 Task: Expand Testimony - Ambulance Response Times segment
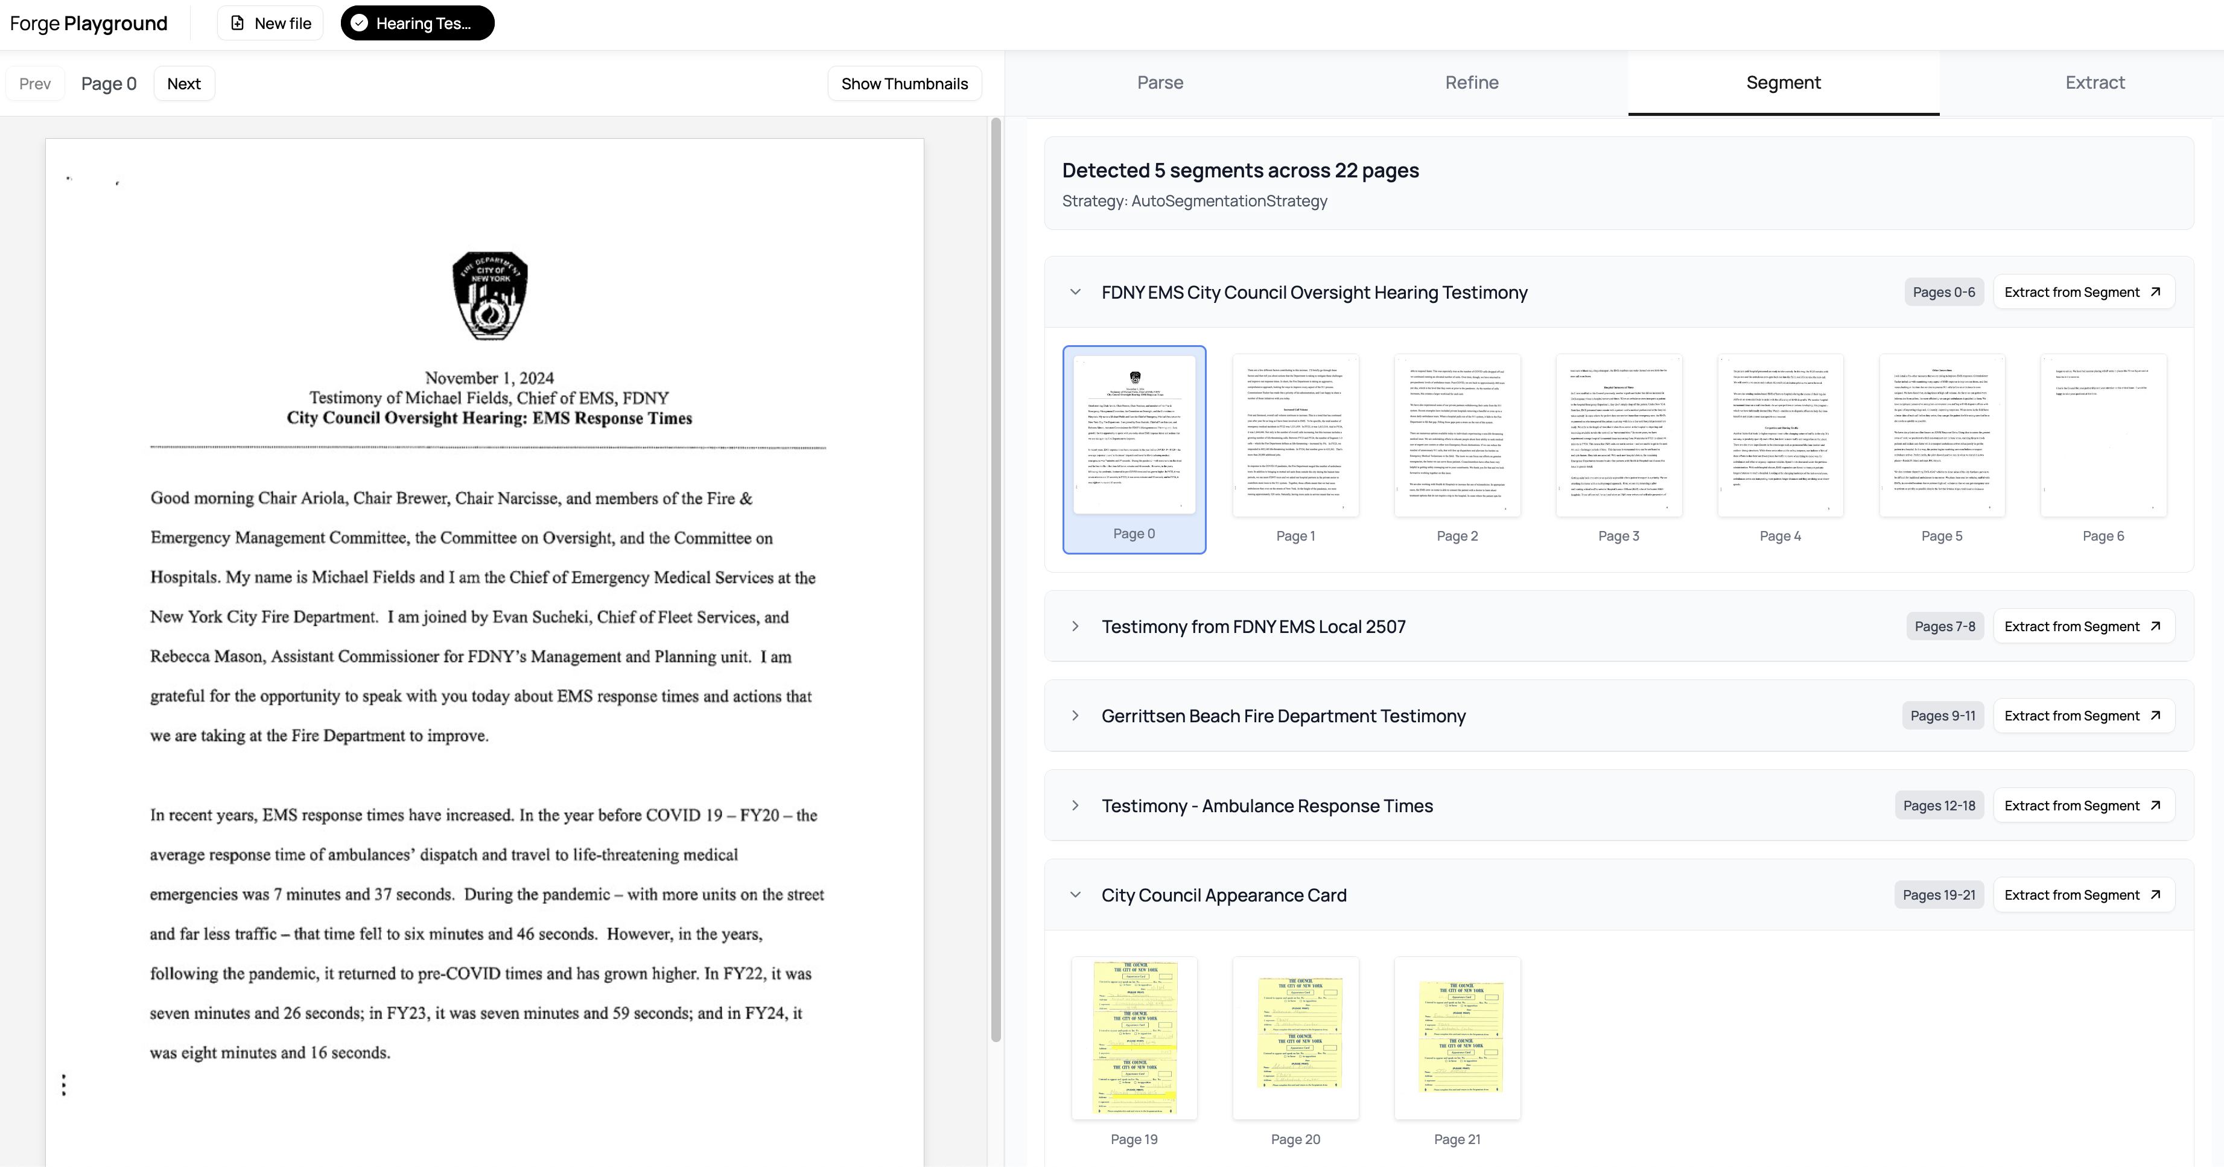point(1075,806)
